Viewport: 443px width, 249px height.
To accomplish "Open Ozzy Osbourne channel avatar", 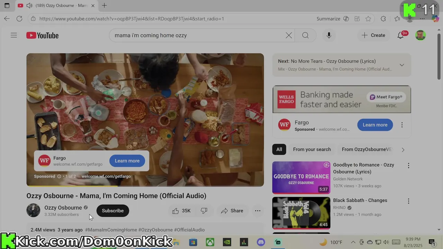I will 33,210.
